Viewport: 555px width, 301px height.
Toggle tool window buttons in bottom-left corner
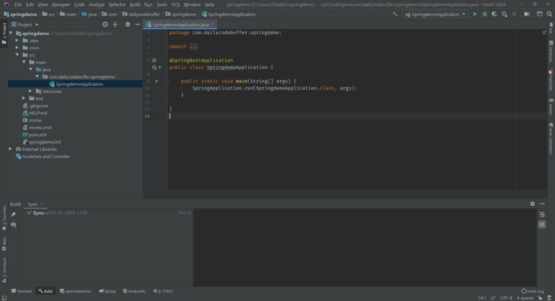pos(4,298)
